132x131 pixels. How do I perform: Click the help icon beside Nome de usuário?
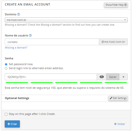30,35
